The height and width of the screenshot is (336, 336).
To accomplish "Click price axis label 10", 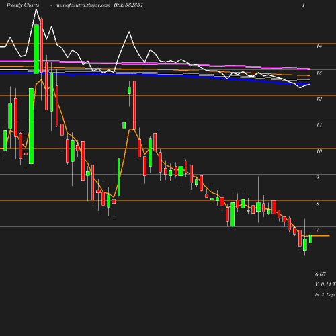I will click(x=319, y=151).
